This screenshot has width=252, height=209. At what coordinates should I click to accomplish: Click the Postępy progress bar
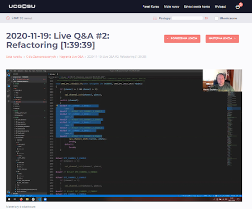187,18
